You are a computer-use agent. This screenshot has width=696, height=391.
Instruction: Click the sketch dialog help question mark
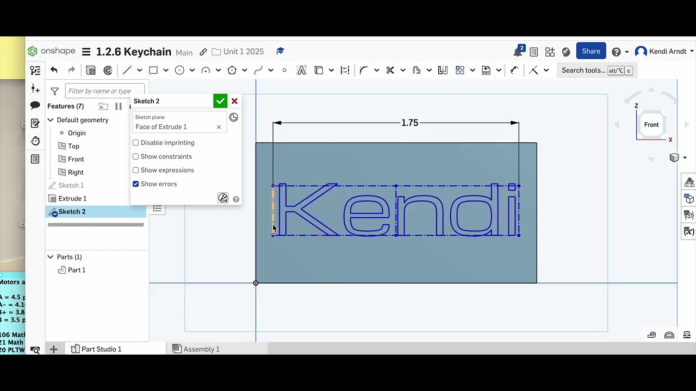(236, 199)
